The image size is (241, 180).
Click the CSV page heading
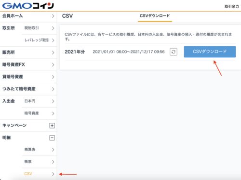pyautogui.click(x=67, y=16)
